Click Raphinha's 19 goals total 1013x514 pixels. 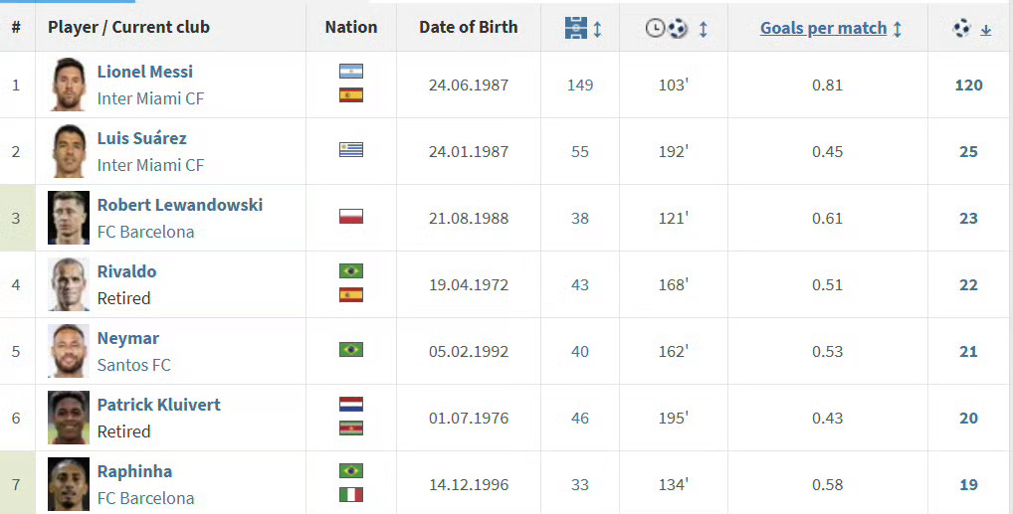(x=968, y=485)
